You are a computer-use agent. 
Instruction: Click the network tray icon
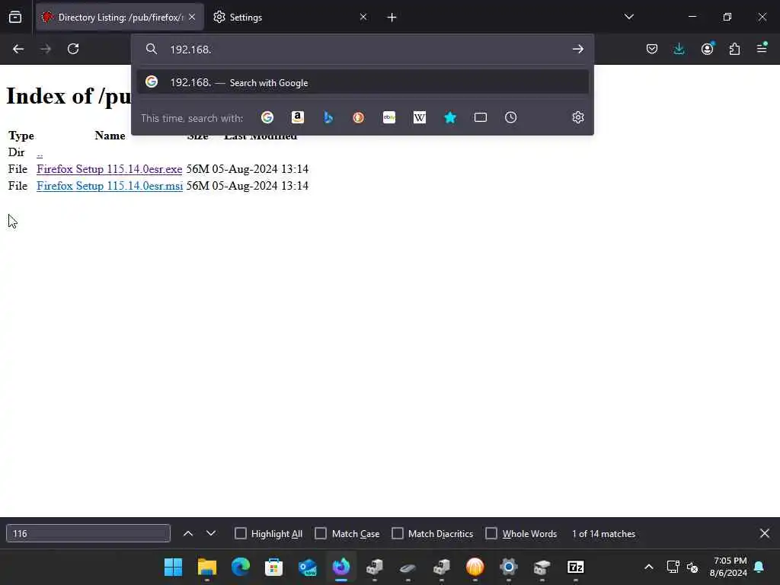pos(673,567)
